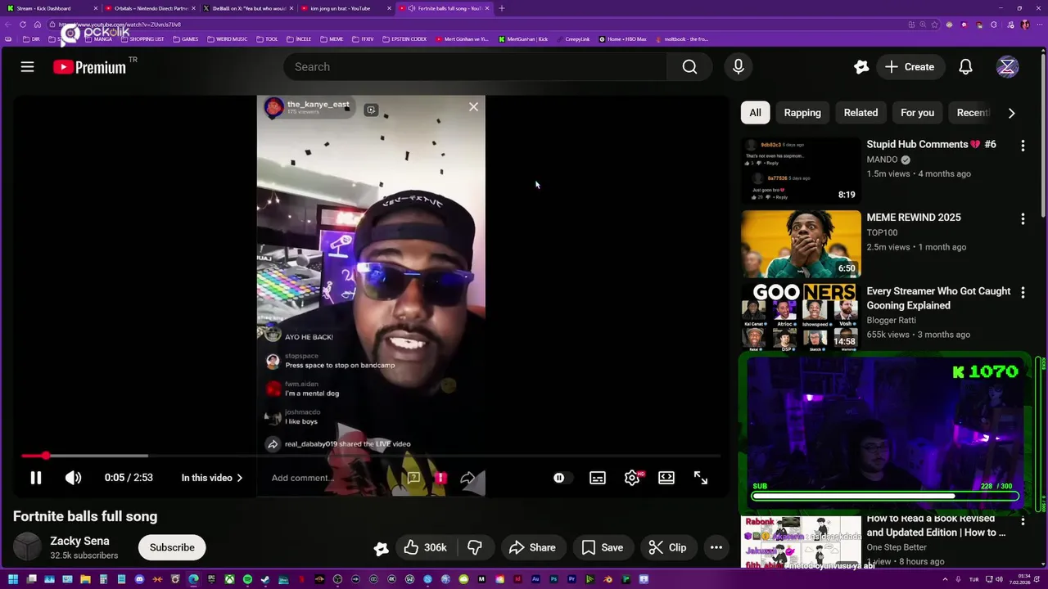Dislike the video
This screenshot has width=1048, height=589.
tap(474, 547)
